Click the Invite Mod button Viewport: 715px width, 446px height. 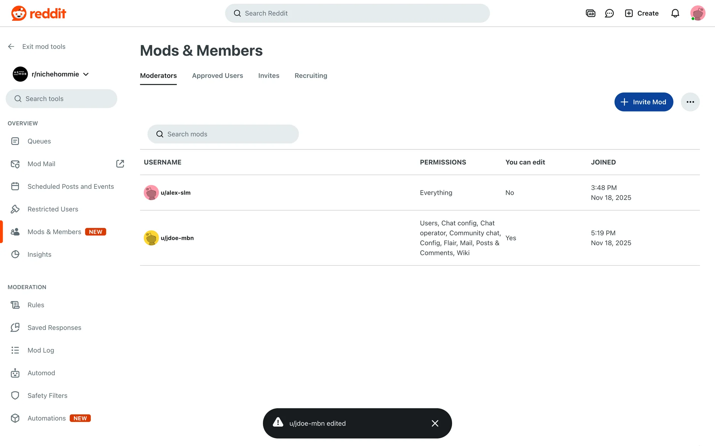point(643,102)
